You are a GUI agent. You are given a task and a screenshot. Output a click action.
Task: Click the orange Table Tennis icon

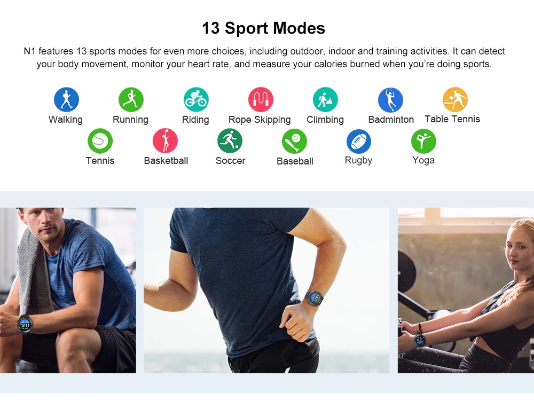coord(455,99)
